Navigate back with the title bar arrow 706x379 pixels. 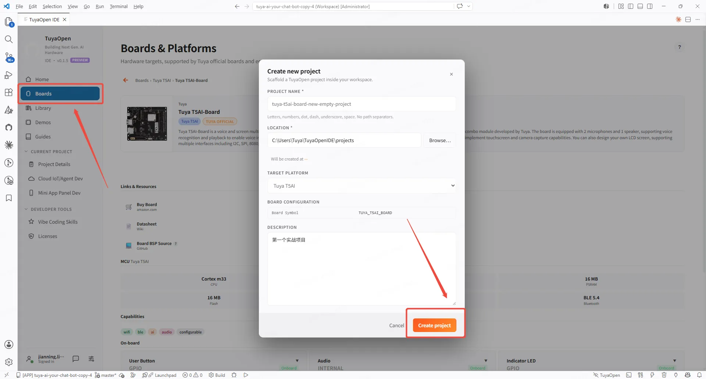(x=237, y=6)
